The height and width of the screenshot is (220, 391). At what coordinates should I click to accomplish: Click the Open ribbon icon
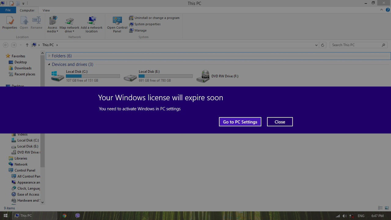point(24,23)
